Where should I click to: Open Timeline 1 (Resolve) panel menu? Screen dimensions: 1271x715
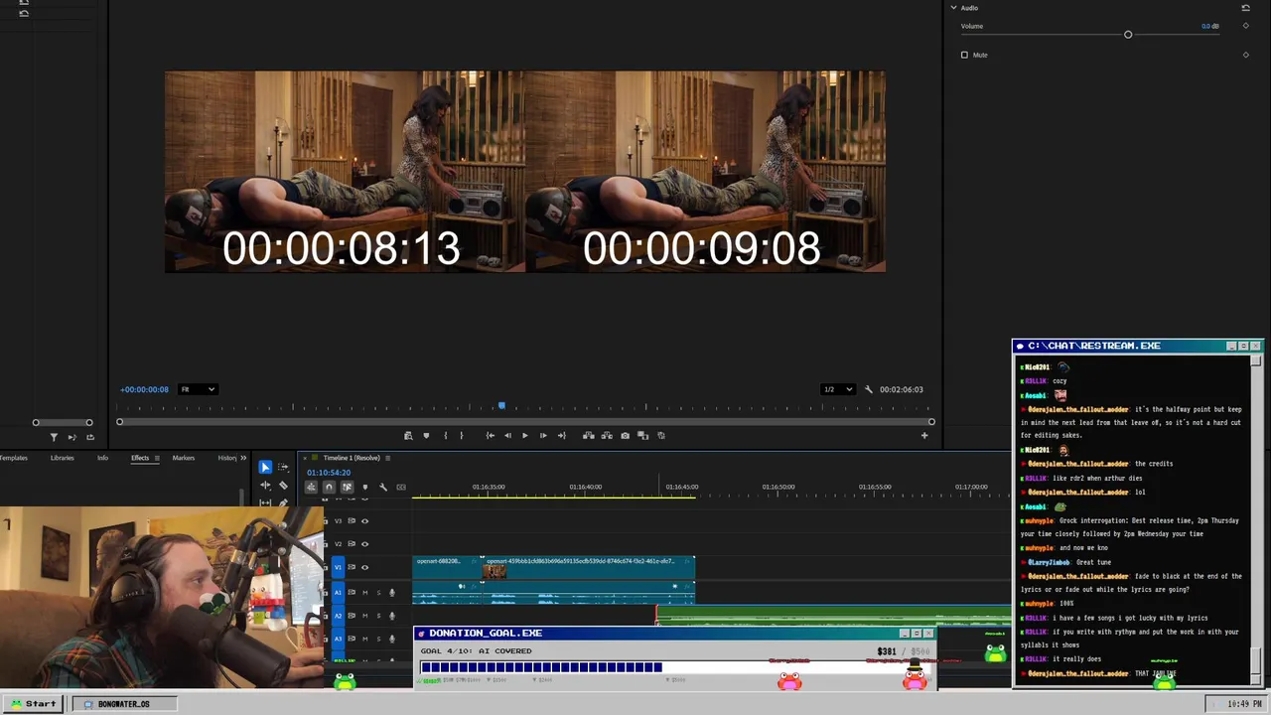pyautogui.click(x=388, y=458)
